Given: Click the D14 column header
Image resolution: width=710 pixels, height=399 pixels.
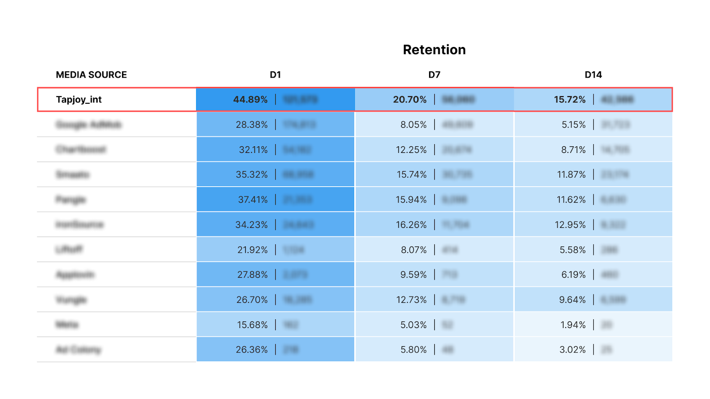Looking at the screenshot, I should (x=593, y=75).
